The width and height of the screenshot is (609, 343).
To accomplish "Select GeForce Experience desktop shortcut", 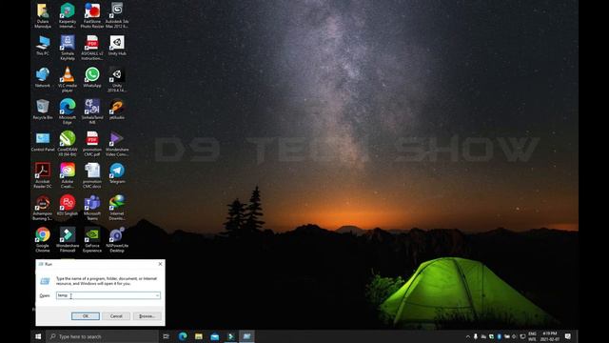I will pos(92,239).
